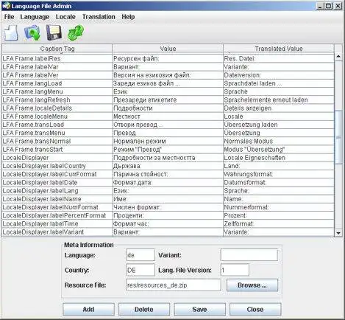
Task: Sort by the Caption Tag column header
Action: [x=57, y=49]
